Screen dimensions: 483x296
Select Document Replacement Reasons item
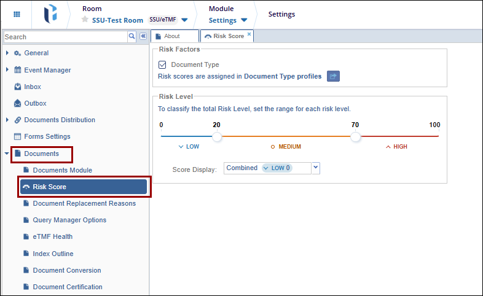pos(84,203)
